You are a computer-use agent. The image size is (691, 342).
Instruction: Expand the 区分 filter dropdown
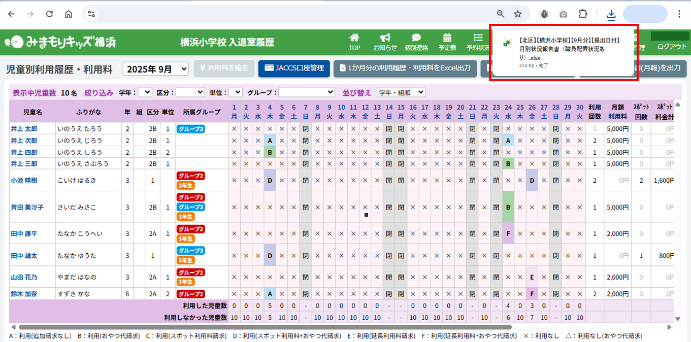(190, 92)
